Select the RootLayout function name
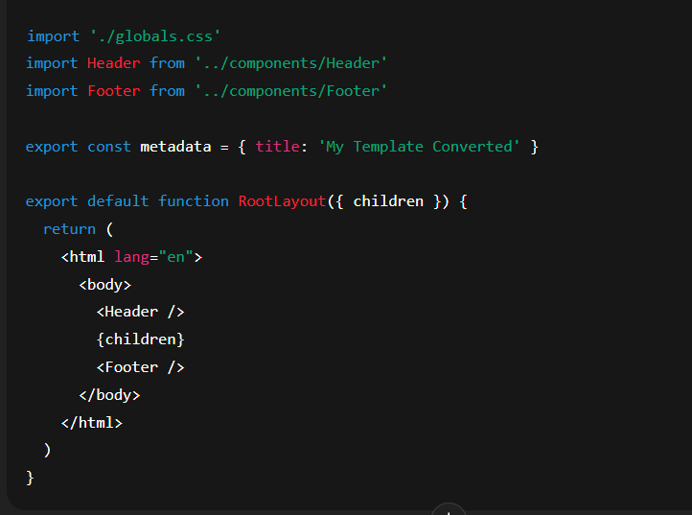692x515 pixels. coord(282,201)
